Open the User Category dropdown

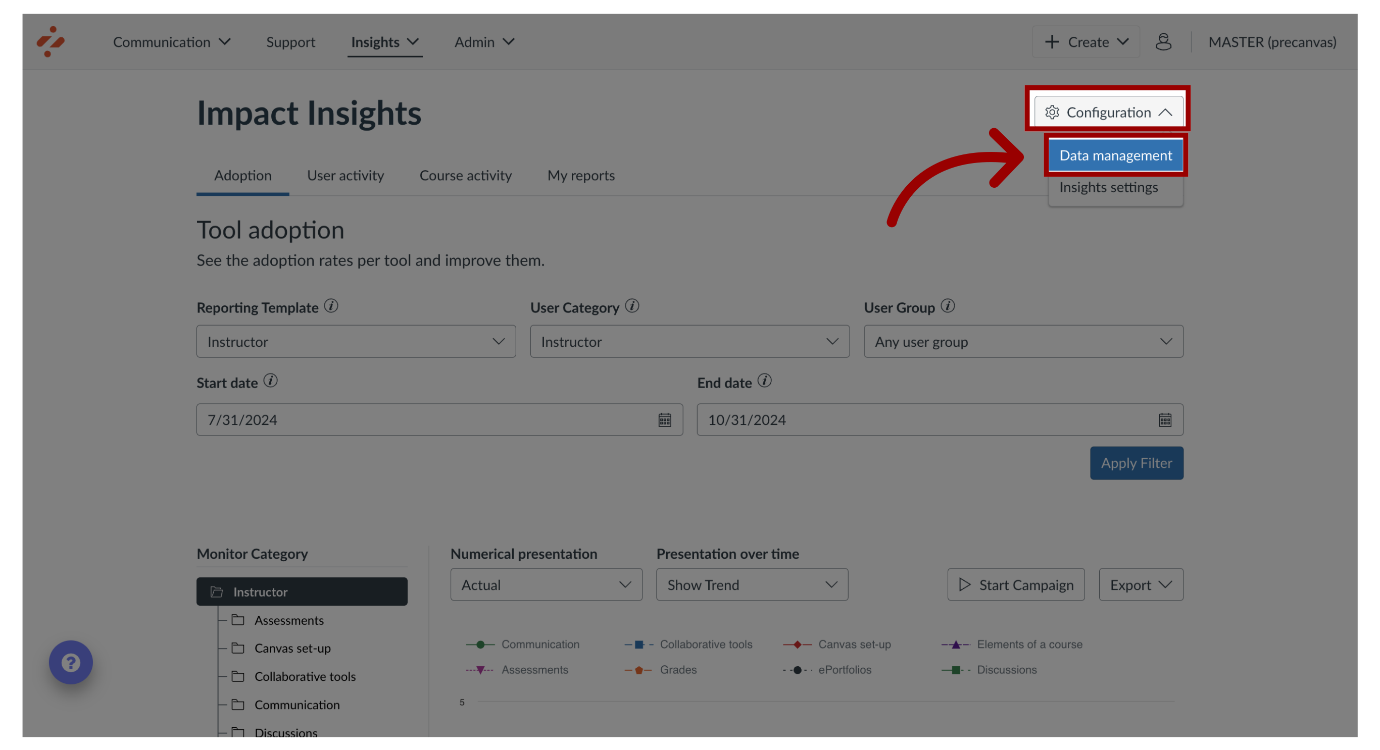(689, 341)
